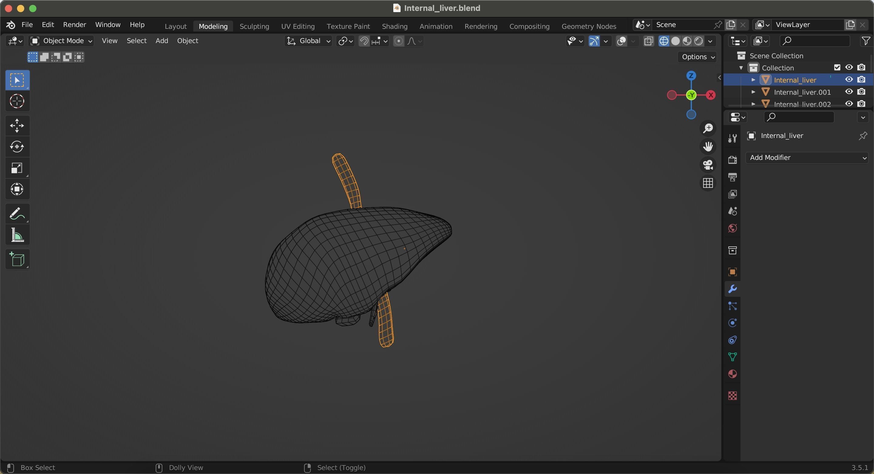Open the Tool properties tab
The width and height of the screenshot is (874, 474).
point(732,138)
